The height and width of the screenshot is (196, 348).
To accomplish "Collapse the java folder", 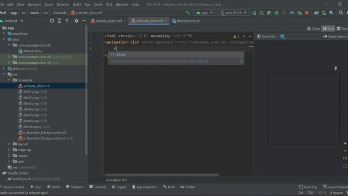I will [x=4, y=39].
